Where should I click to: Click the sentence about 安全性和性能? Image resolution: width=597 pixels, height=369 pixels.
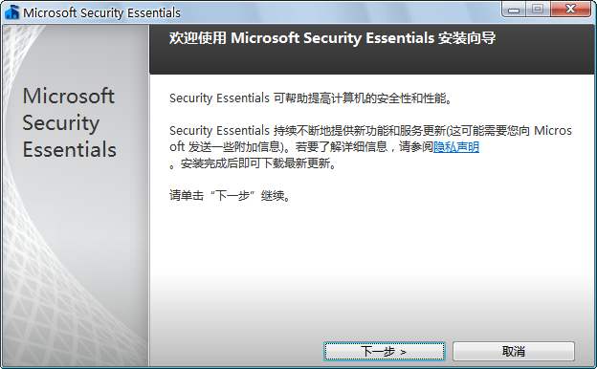click(x=311, y=98)
